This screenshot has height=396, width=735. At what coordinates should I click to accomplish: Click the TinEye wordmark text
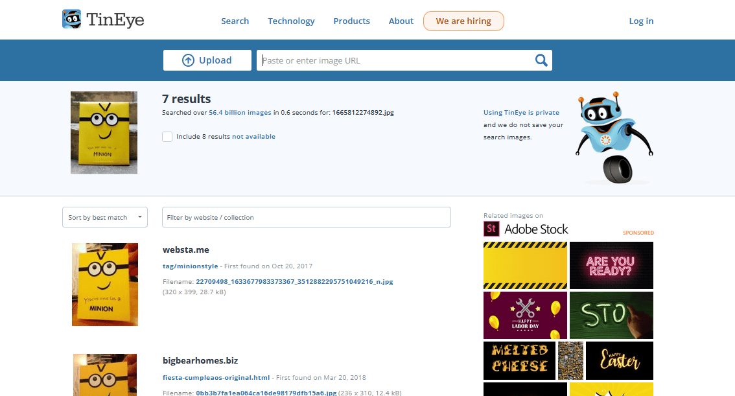(115, 19)
